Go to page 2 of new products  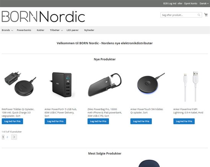(x=7, y=137)
